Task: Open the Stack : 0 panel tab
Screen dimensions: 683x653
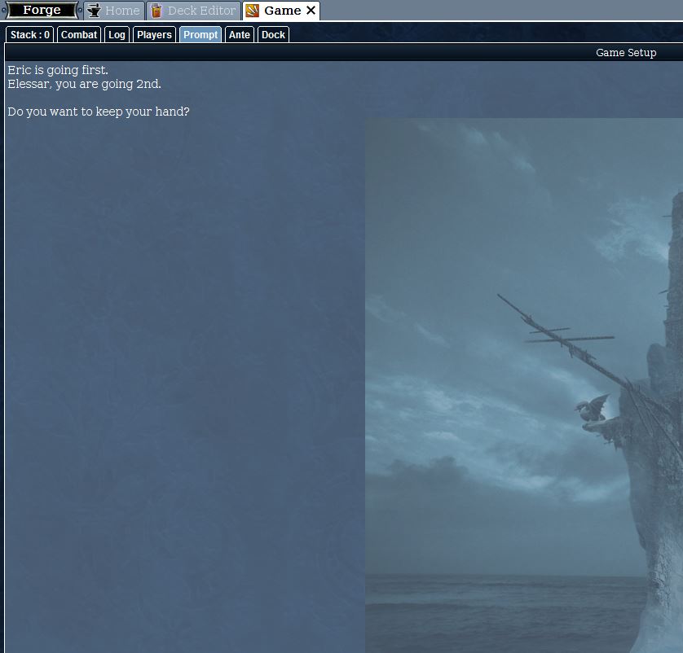Action: click(x=30, y=35)
